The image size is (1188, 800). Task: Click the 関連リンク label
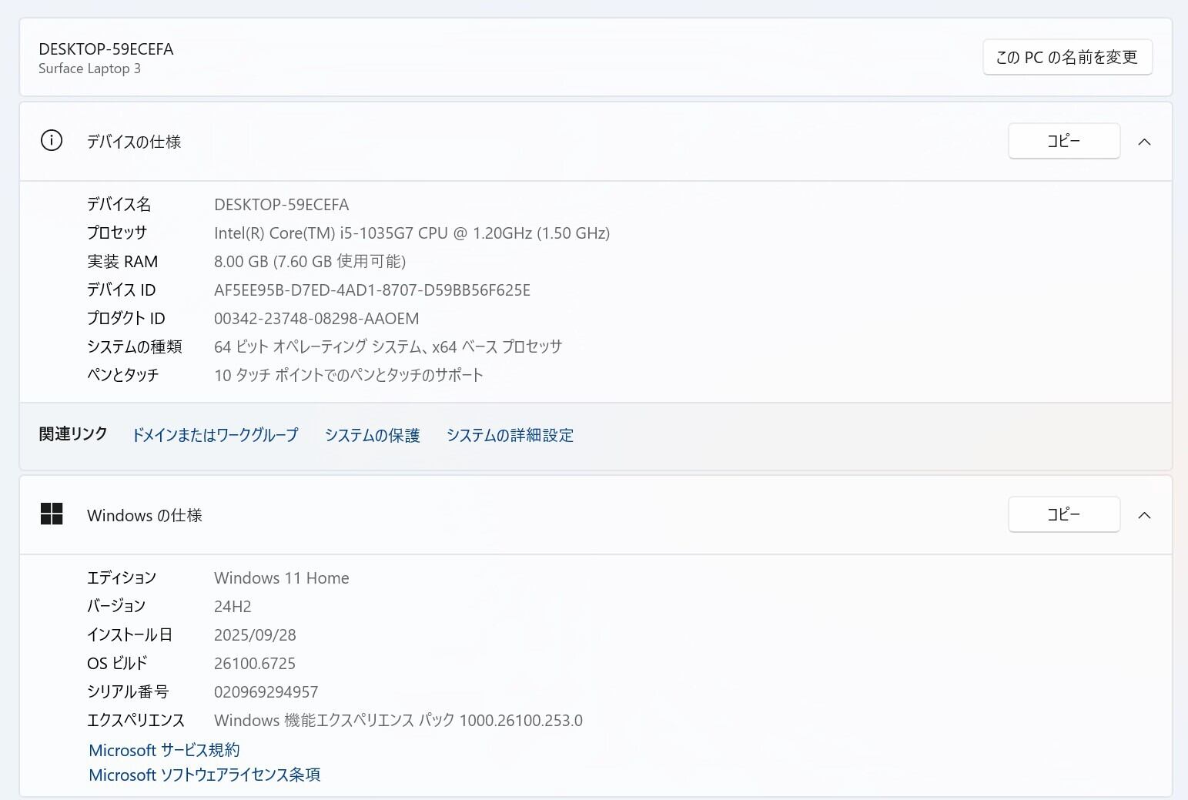(x=73, y=434)
